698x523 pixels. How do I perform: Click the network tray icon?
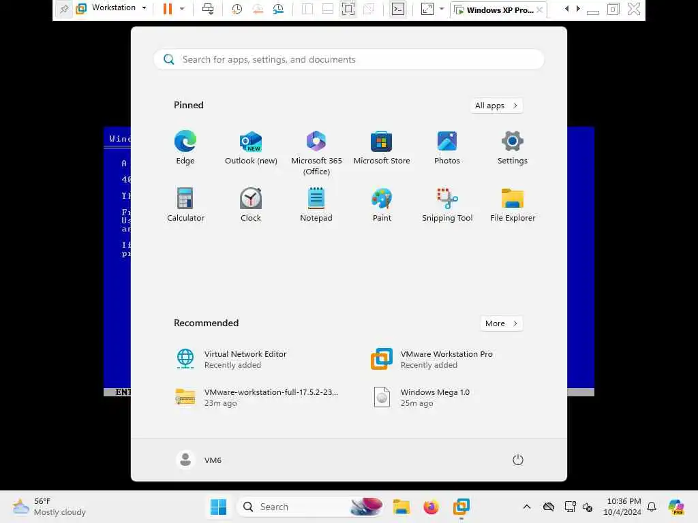(571, 507)
